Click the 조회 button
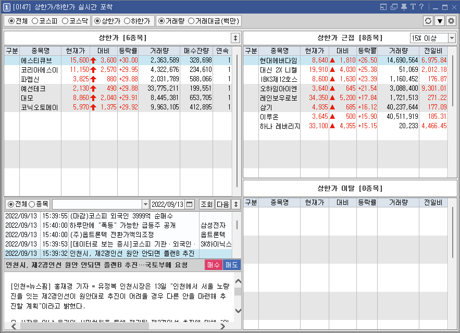Screen dimensions: 460x333 coord(206,204)
